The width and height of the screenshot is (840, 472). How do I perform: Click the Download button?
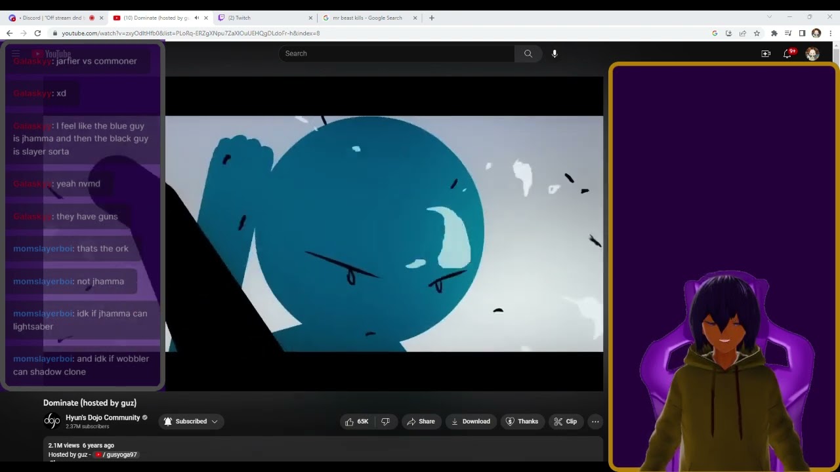coord(471,422)
